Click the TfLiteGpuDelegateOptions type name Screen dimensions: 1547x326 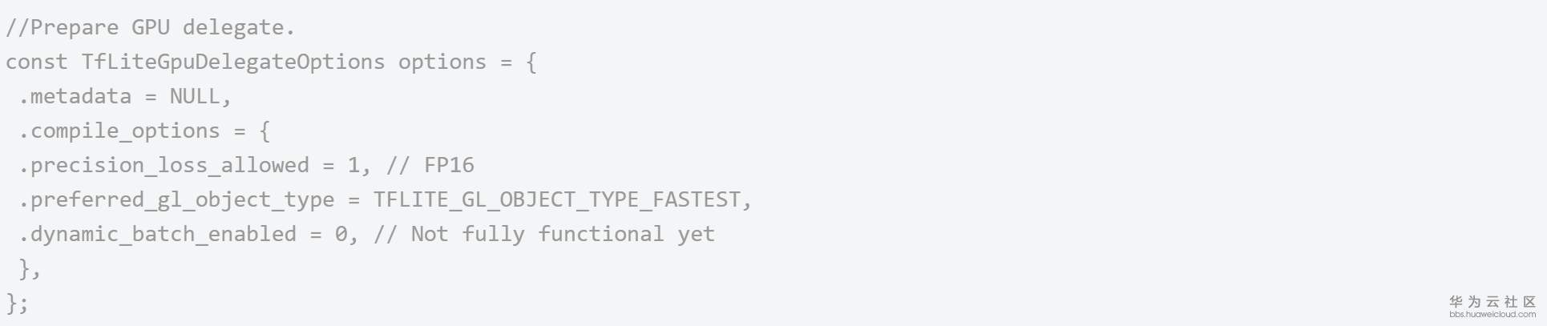point(233,62)
